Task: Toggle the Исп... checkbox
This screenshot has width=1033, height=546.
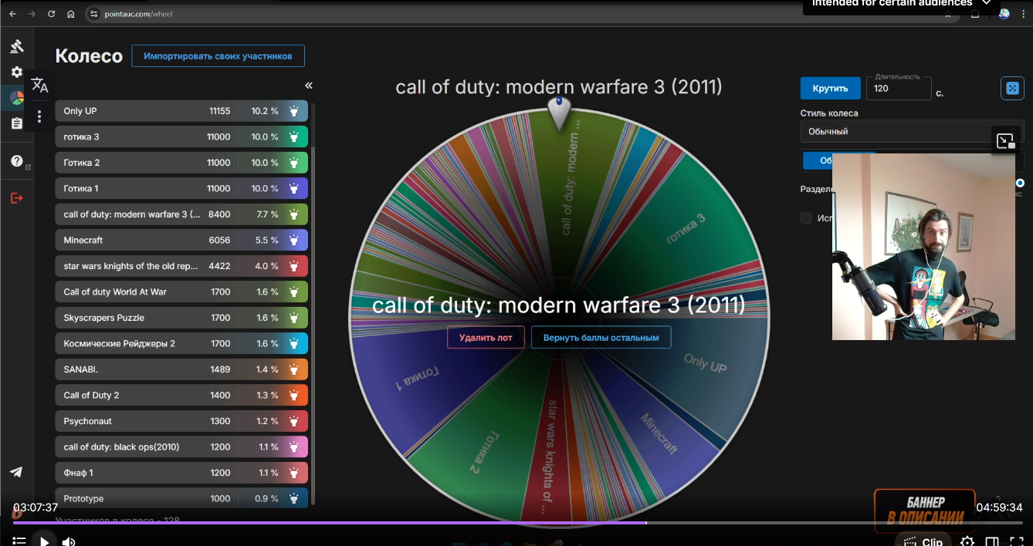Action: tap(806, 218)
